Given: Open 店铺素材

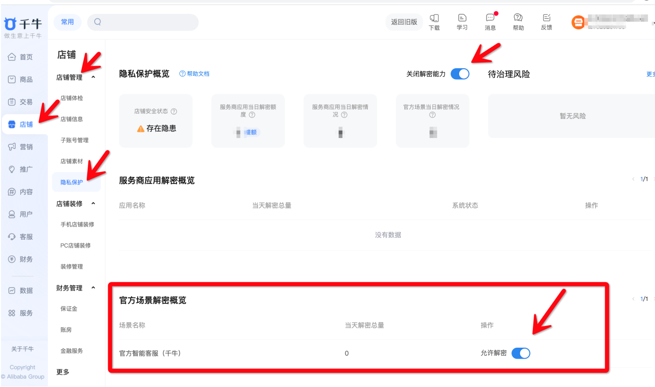Looking at the screenshot, I should [x=72, y=161].
